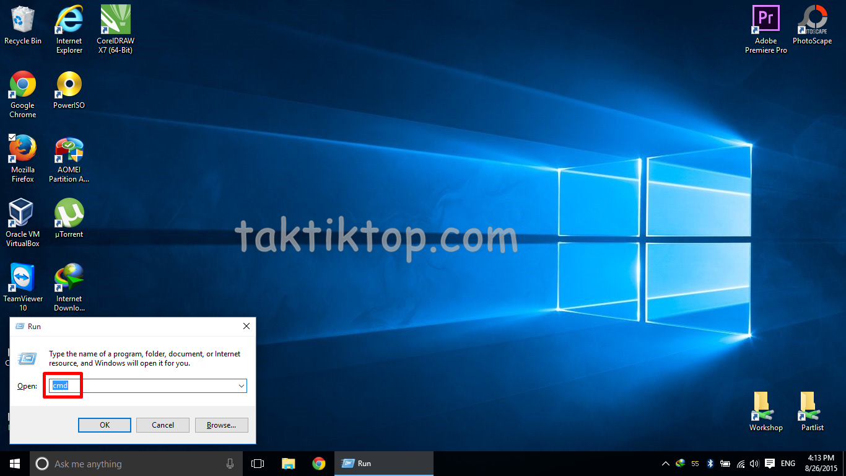Select the Run taskbar button
The width and height of the screenshot is (846, 476).
coord(384,464)
